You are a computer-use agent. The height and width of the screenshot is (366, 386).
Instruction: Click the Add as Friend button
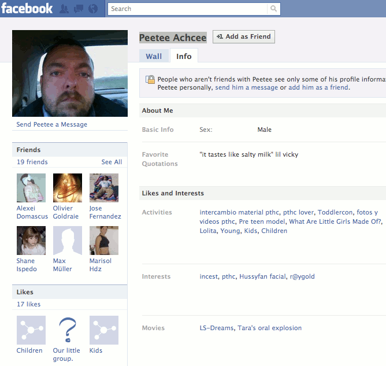click(x=244, y=36)
